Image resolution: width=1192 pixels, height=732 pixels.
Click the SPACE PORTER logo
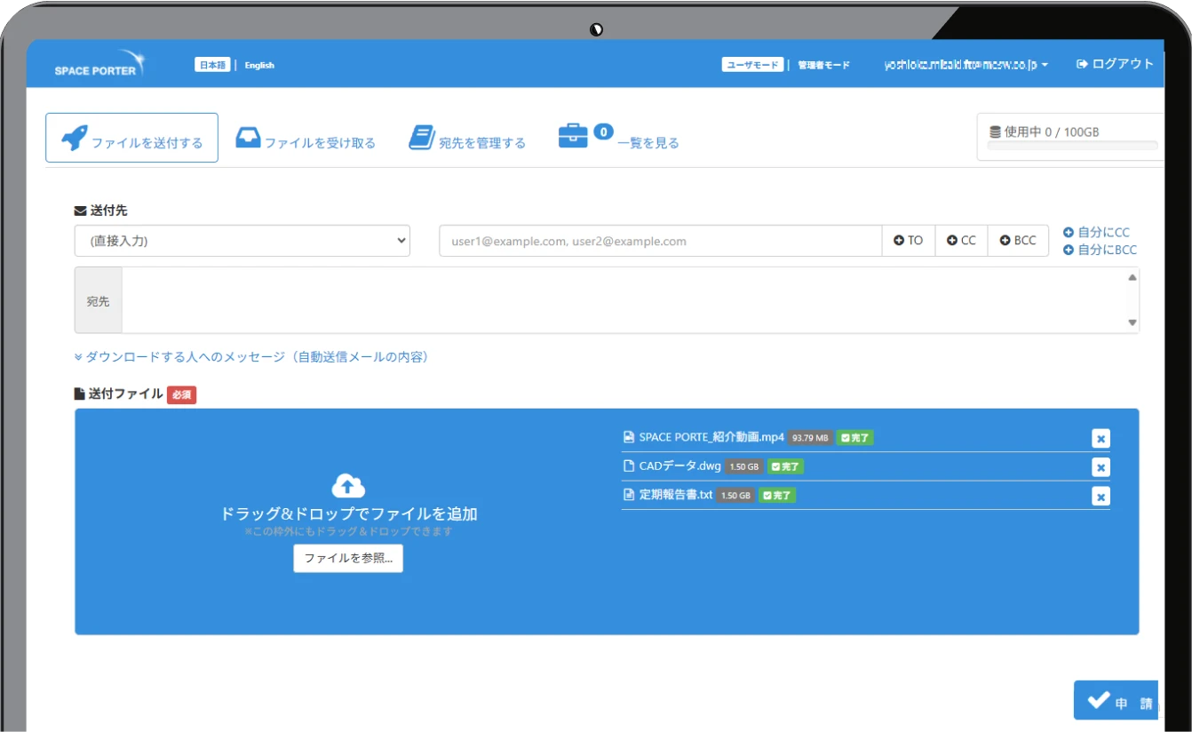98,65
